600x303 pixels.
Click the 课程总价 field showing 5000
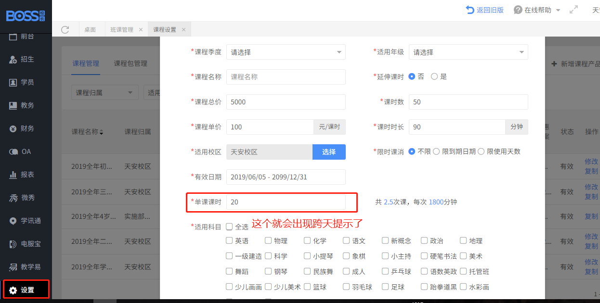(x=286, y=102)
